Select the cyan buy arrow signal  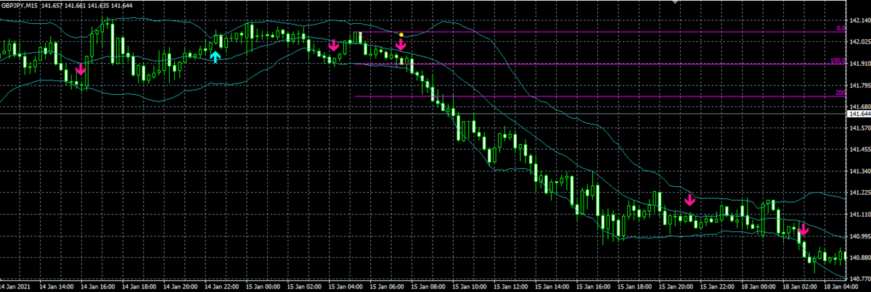tap(216, 57)
